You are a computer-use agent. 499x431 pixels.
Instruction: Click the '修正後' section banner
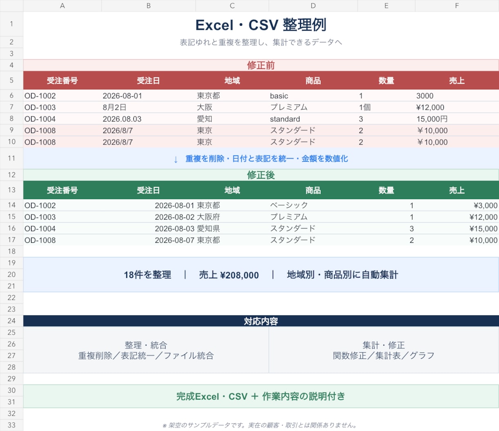(x=261, y=175)
